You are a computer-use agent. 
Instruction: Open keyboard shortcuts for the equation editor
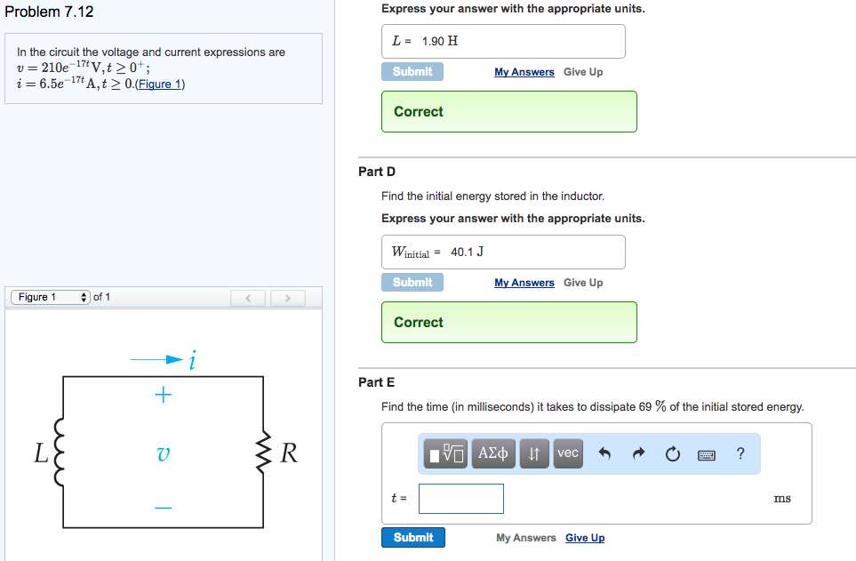tap(706, 453)
